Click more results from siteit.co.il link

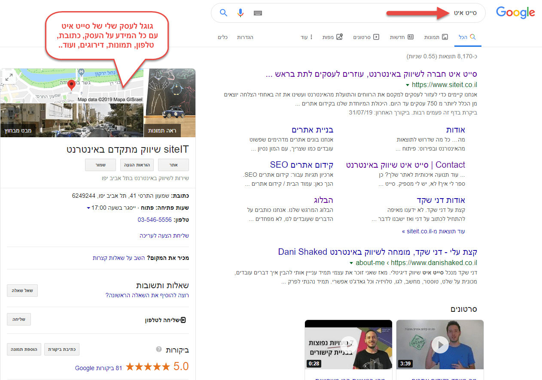[434, 231]
